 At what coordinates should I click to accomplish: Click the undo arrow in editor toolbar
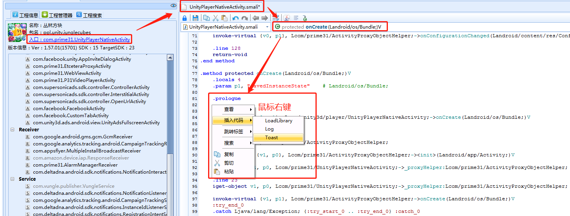pos(235,18)
